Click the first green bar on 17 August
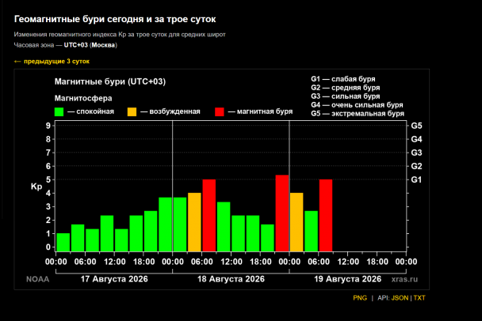482x321 pixels. pyautogui.click(x=63, y=242)
